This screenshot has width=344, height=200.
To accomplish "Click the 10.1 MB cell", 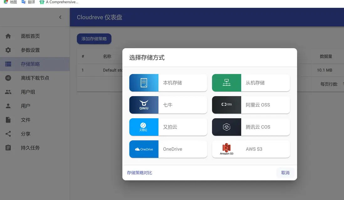I will tap(325, 70).
